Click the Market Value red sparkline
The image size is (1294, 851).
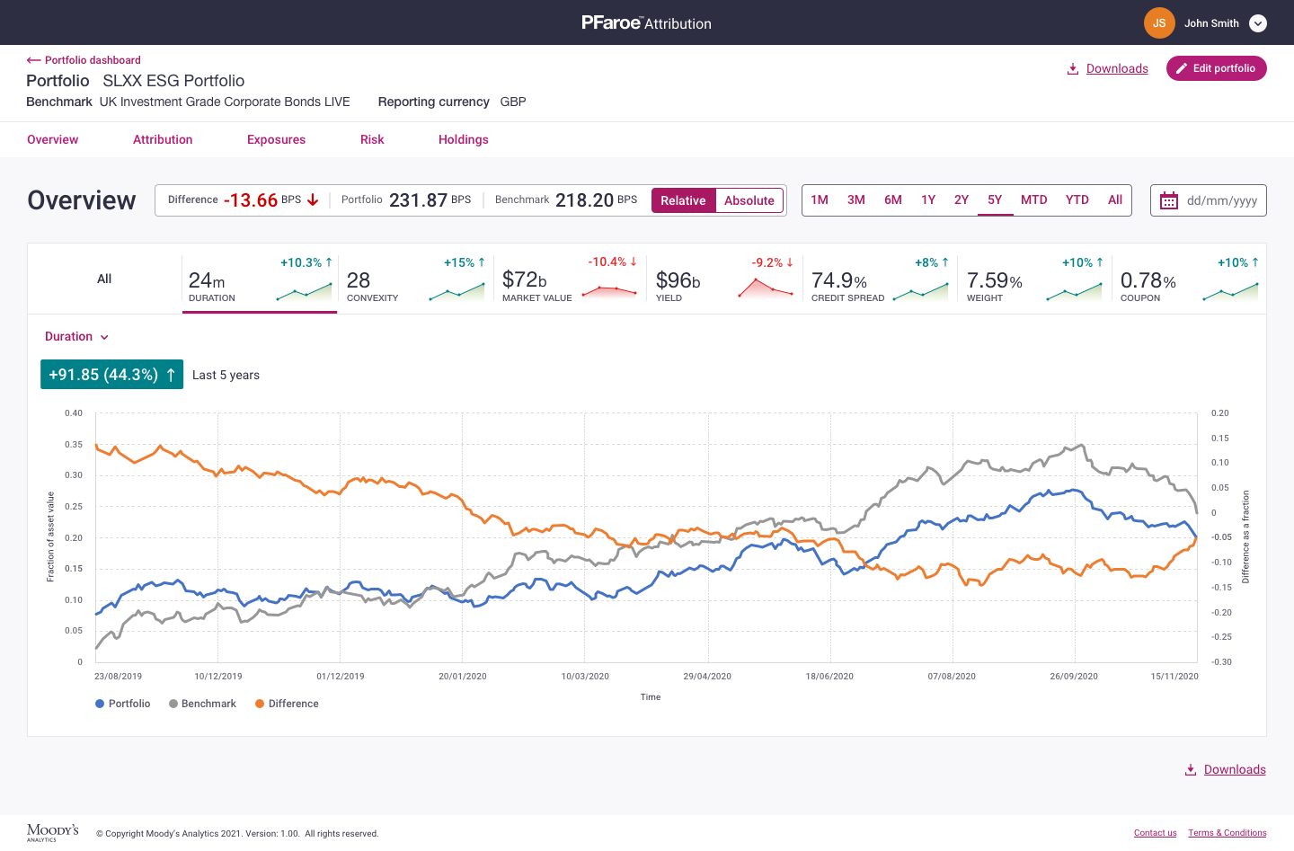click(x=610, y=291)
